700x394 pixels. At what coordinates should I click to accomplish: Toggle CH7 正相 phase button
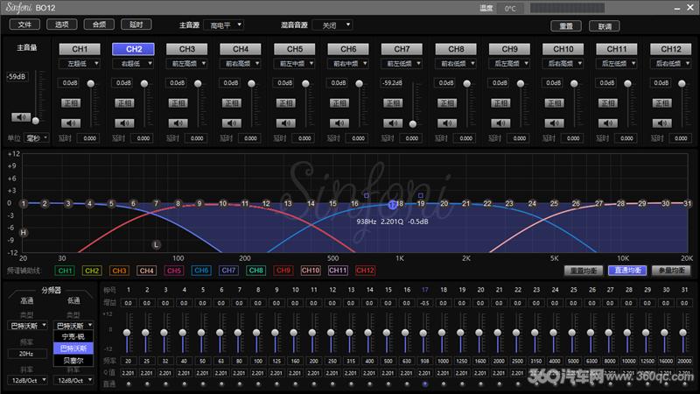tap(393, 103)
